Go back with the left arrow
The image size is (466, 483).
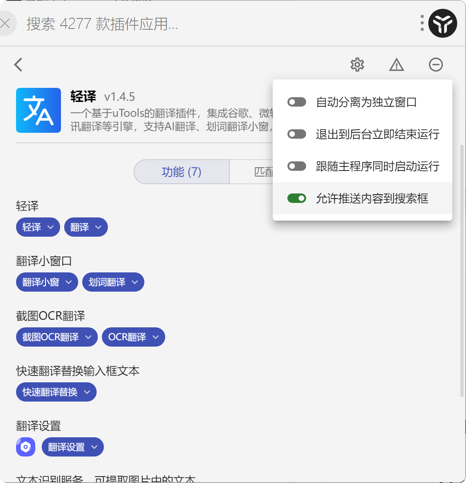click(x=18, y=65)
